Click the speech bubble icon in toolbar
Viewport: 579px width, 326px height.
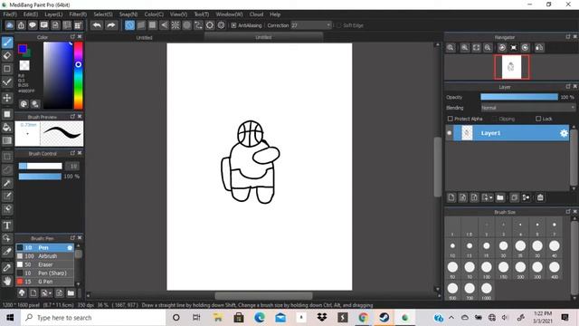pyautogui.click(x=33, y=25)
